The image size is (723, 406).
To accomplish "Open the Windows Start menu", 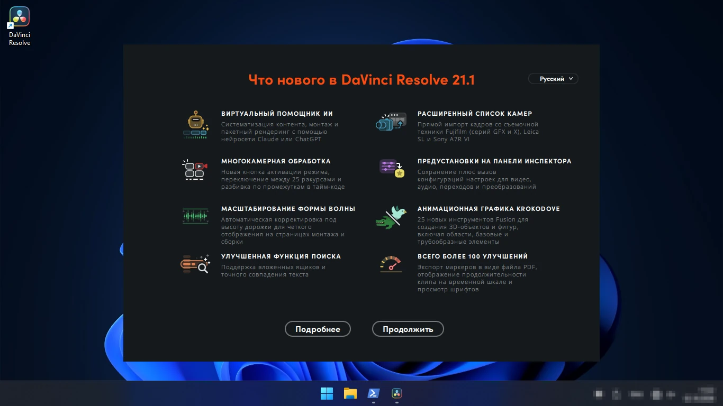I will 327,393.
